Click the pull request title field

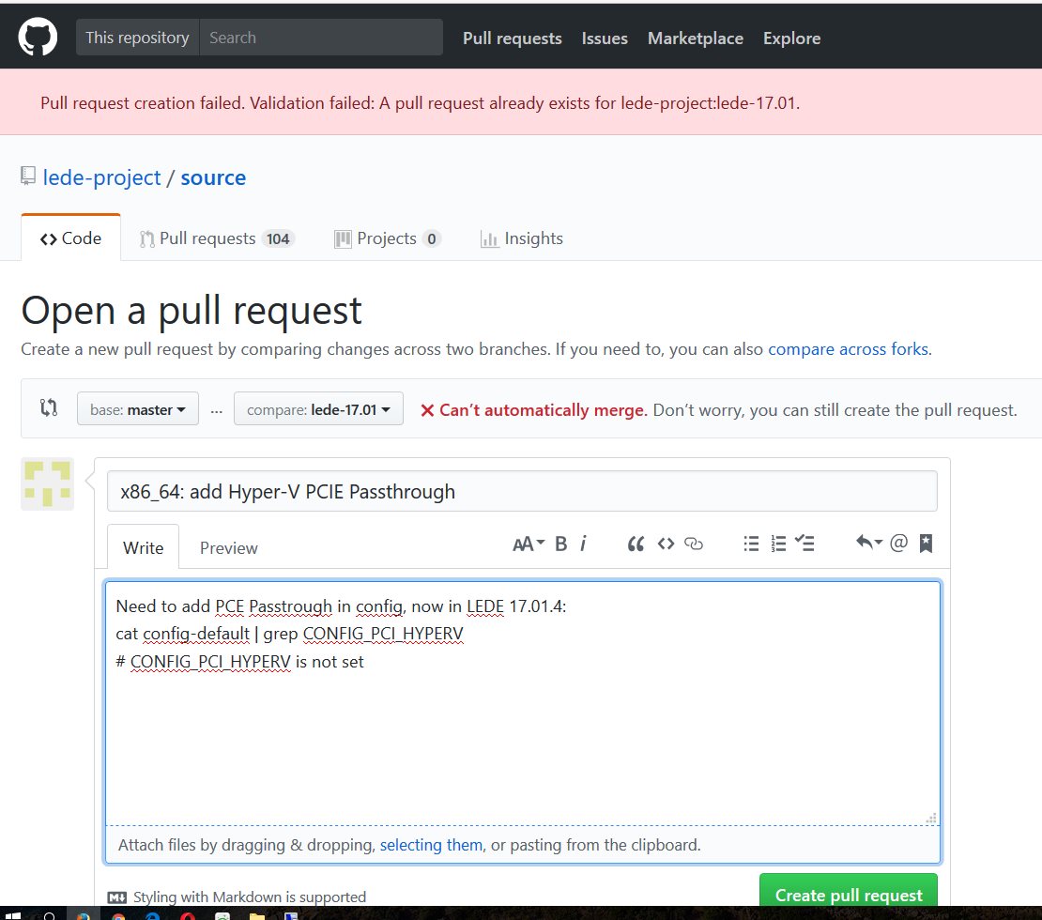(x=522, y=491)
